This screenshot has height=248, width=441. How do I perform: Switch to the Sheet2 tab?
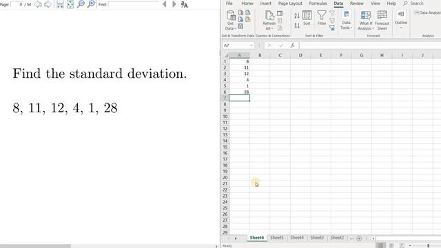coord(337,238)
